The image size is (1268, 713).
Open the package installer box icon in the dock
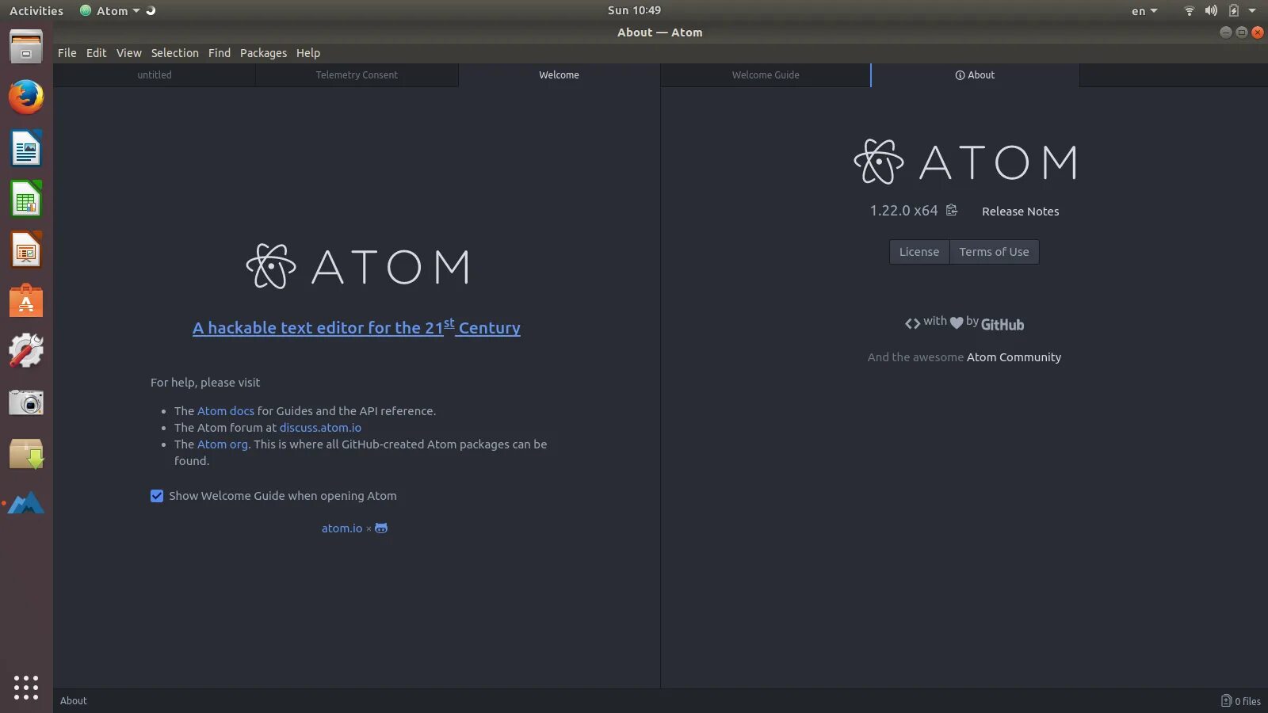(26, 454)
